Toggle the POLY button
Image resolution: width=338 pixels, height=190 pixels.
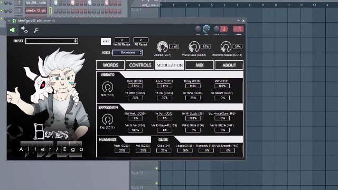(106, 41)
